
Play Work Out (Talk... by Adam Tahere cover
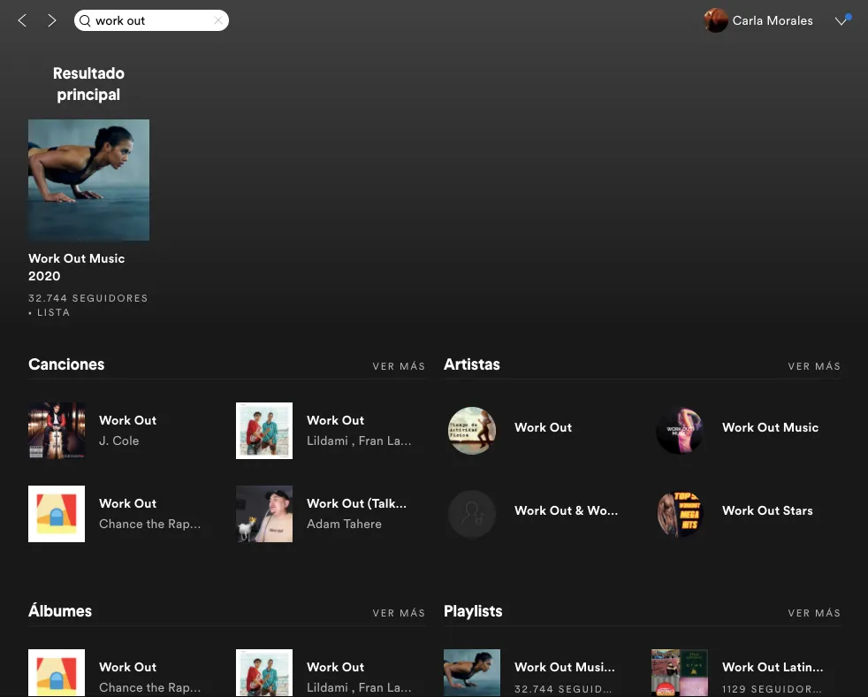pyautogui.click(x=264, y=514)
